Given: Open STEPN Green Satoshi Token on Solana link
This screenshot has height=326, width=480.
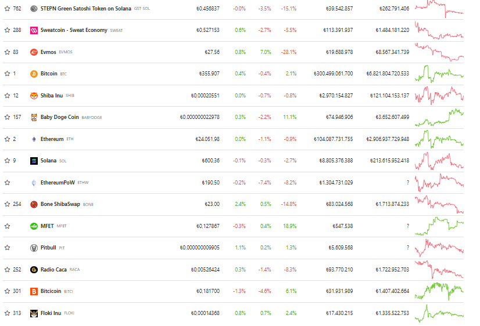Looking at the screenshot, I should [x=86, y=9].
